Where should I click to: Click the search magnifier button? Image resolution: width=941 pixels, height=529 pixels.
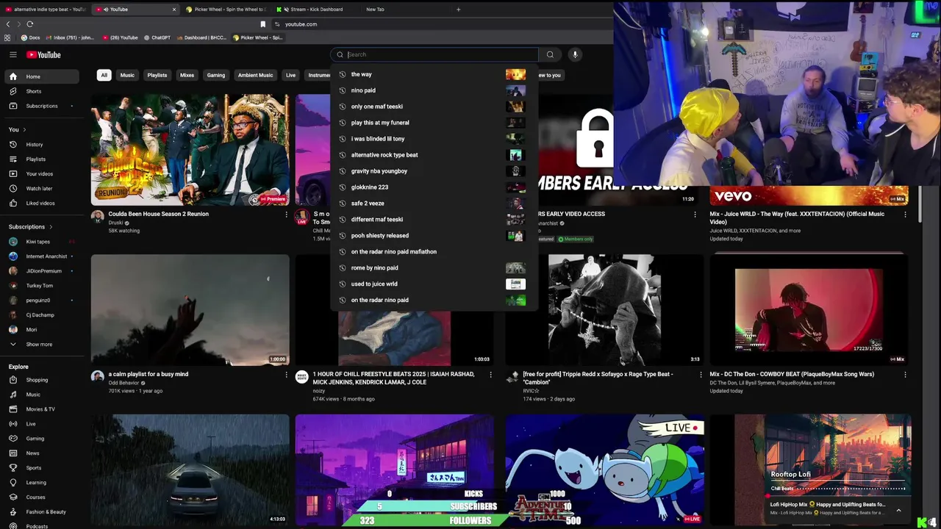click(x=550, y=54)
